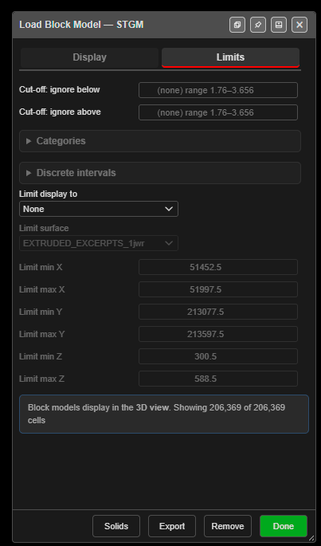
Task: Close the Load Block Model dialog
Action: click(x=299, y=25)
